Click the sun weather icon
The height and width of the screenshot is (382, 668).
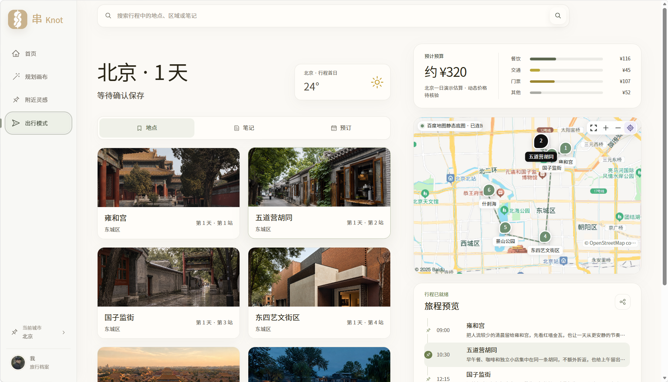[377, 82]
